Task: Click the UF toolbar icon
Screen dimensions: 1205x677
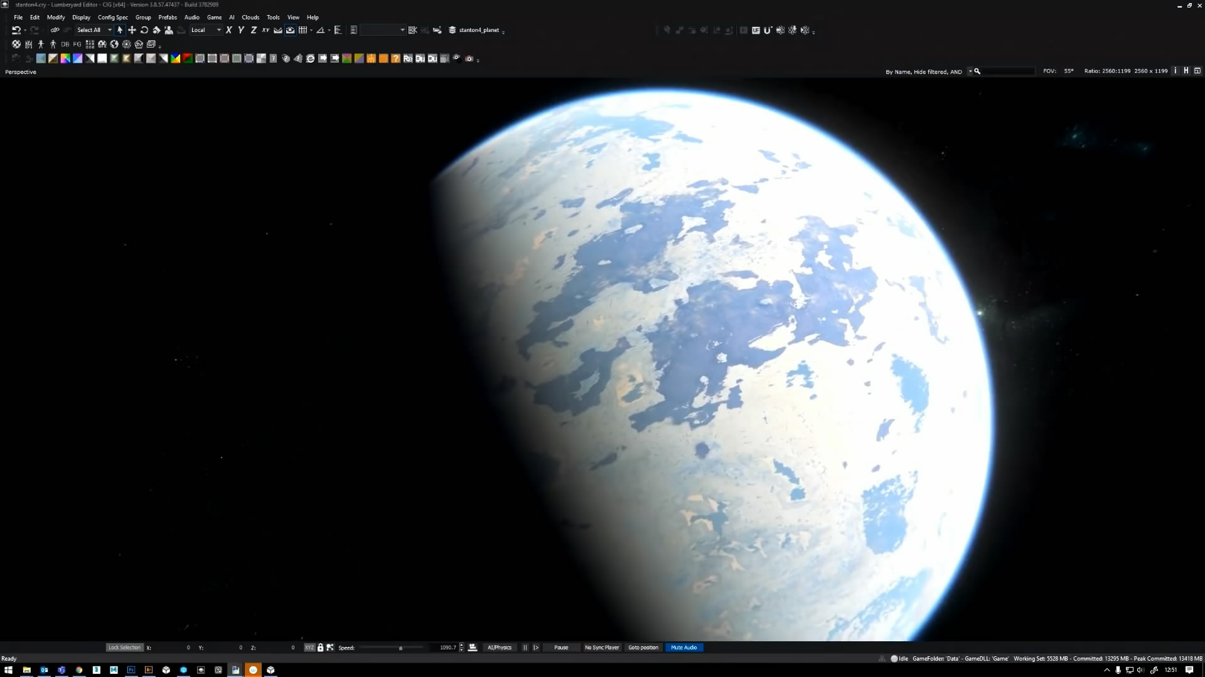Action: 756,30
